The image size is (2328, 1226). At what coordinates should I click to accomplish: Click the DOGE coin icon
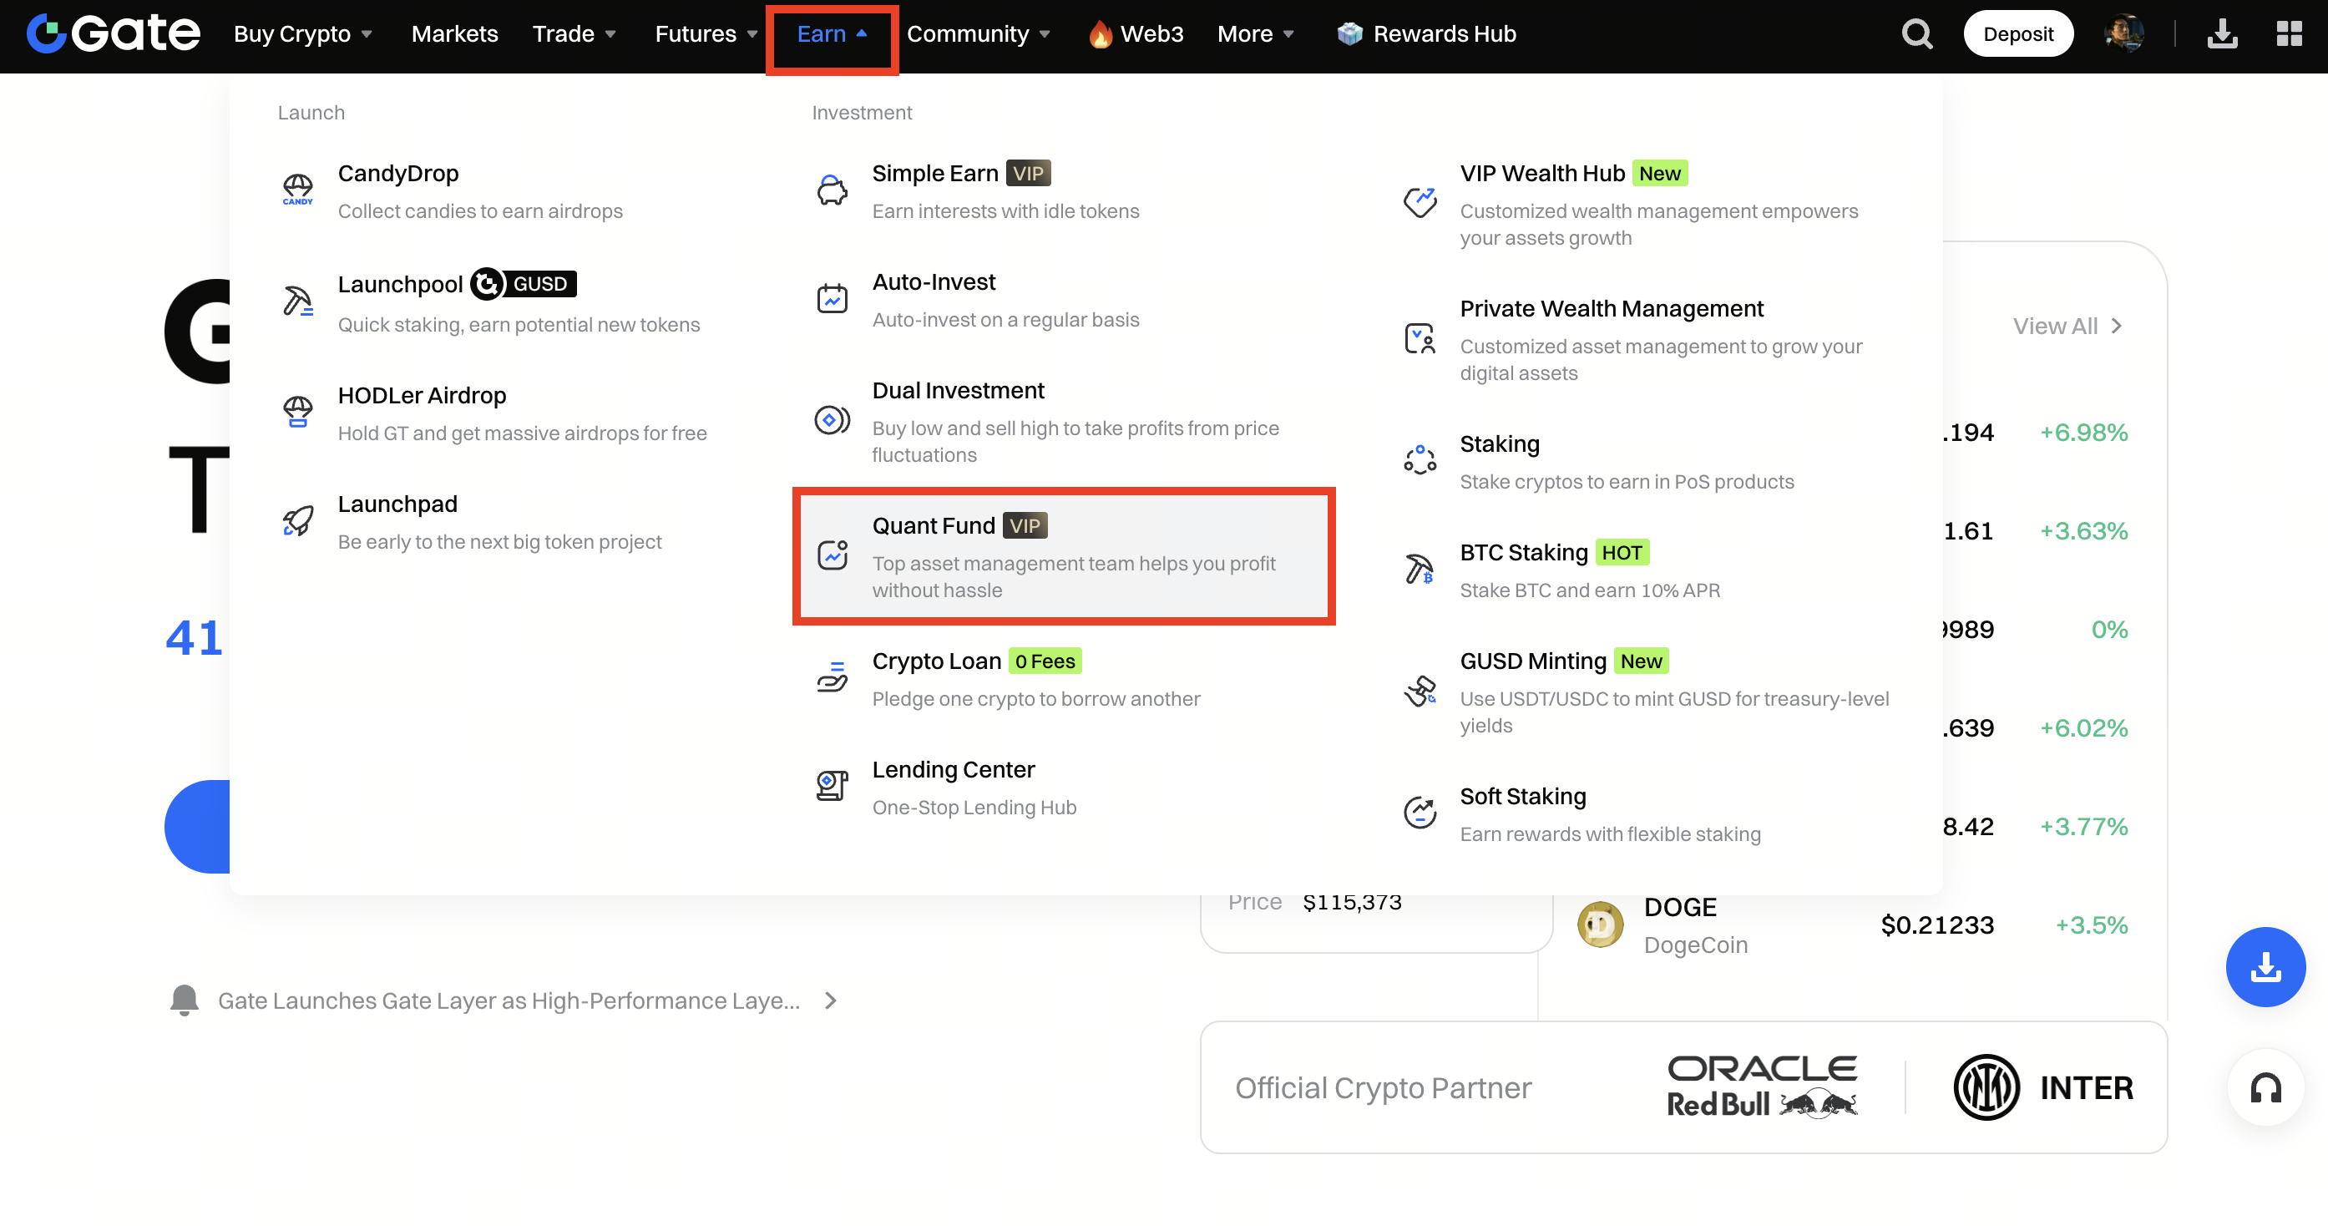(1600, 925)
